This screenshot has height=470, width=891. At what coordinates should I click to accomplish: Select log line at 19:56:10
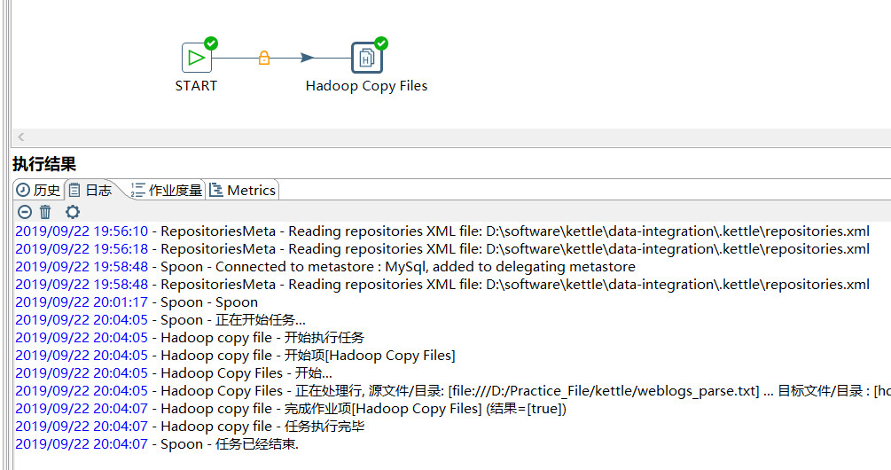(x=442, y=231)
